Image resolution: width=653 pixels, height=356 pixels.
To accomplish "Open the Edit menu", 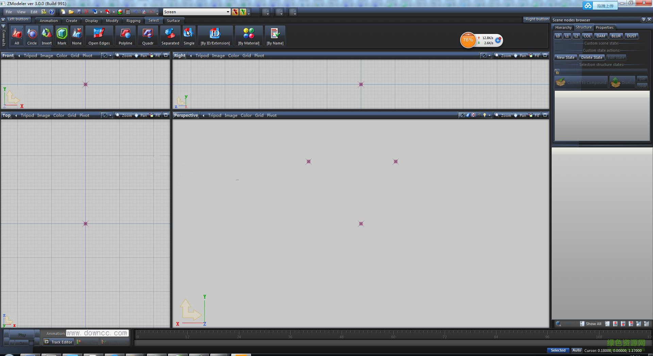I will point(34,12).
